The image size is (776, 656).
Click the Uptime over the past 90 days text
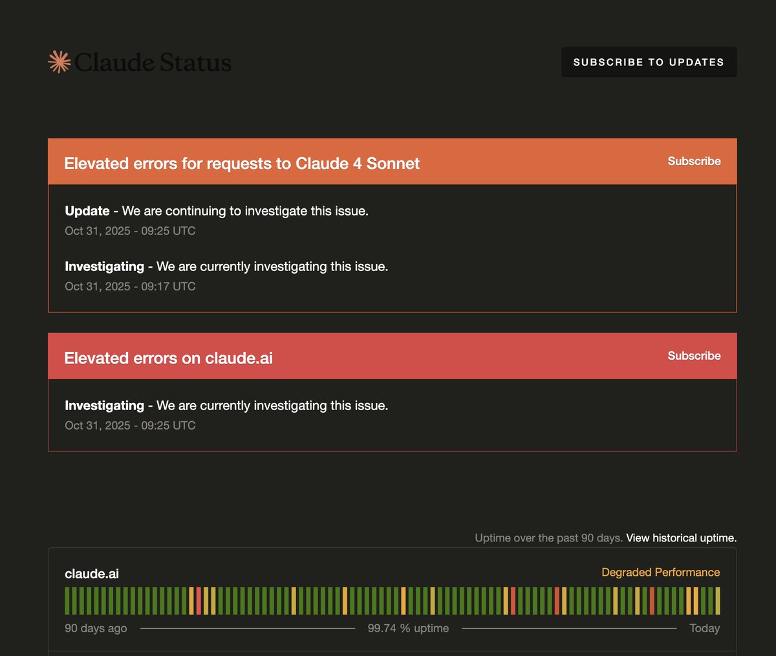click(549, 538)
